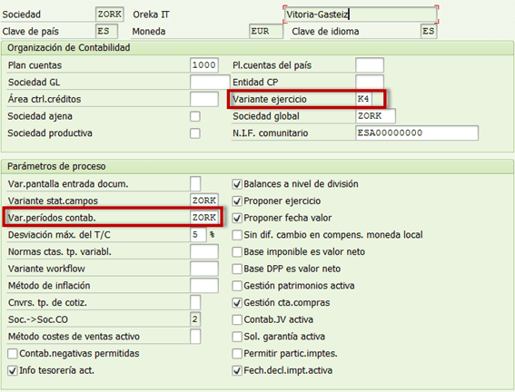Disable Proponer ejercicio checkbox
The width and height of the screenshot is (515, 392).
tap(237, 201)
